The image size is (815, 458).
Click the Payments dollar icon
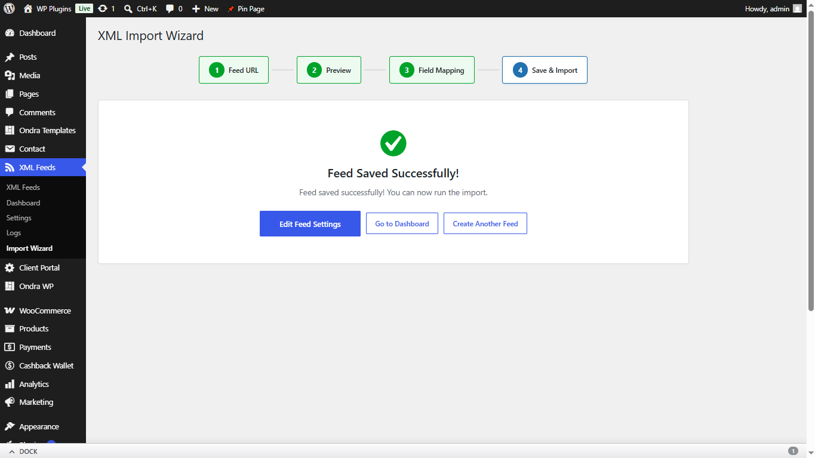[10, 347]
